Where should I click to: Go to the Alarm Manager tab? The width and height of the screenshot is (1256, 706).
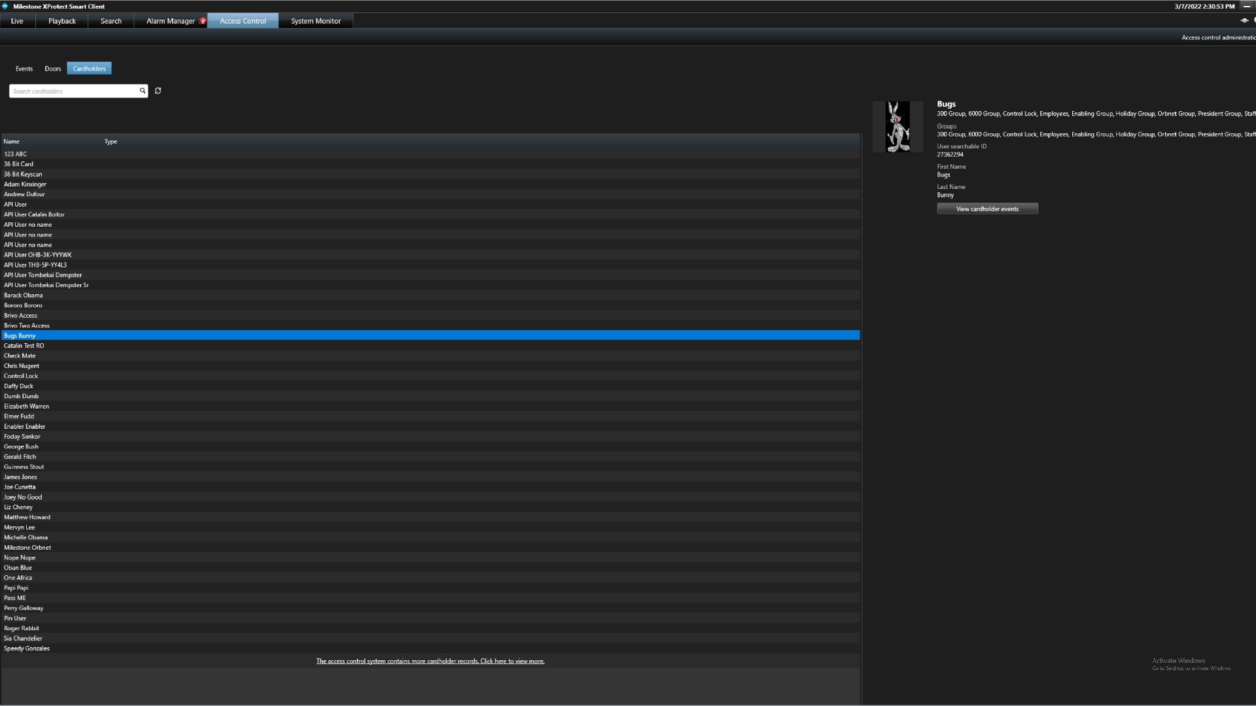click(171, 21)
